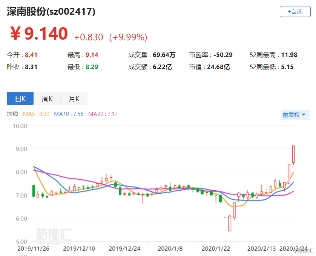This screenshot has width=316, height=256.
Task: Click the 今开 value 8.41
Action: pos(31,55)
